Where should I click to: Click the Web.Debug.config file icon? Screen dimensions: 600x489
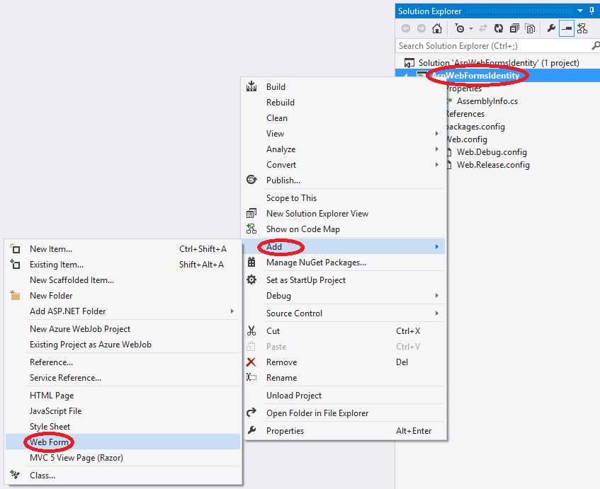[450, 152]
